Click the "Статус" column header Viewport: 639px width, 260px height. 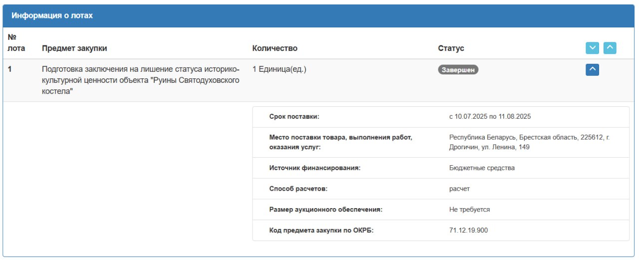click(x=451, y=48)
